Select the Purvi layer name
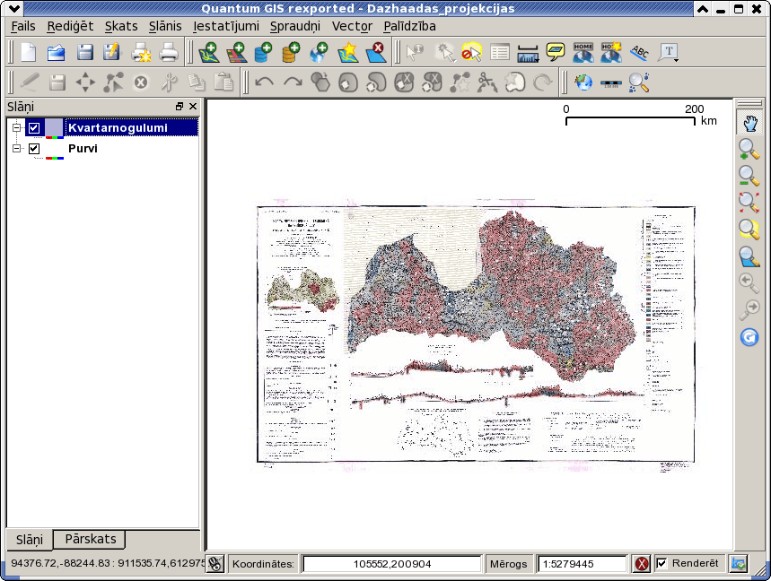 pyautogui.click(x=83, y=148)
